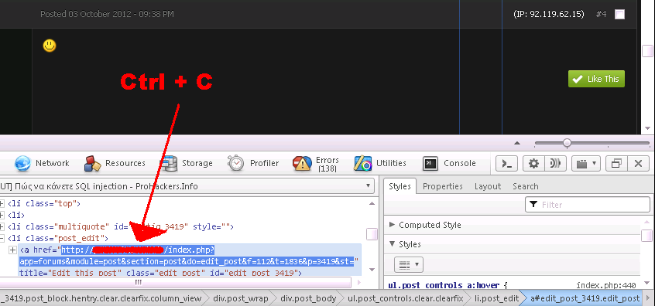655x306 pixels.
Task: Click the DOM tree horizontal scrollbar
Action: (x=176, y=283)
